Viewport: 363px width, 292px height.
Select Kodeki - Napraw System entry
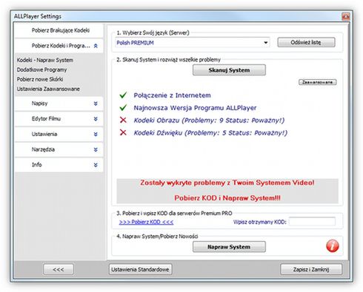point(45,60)
